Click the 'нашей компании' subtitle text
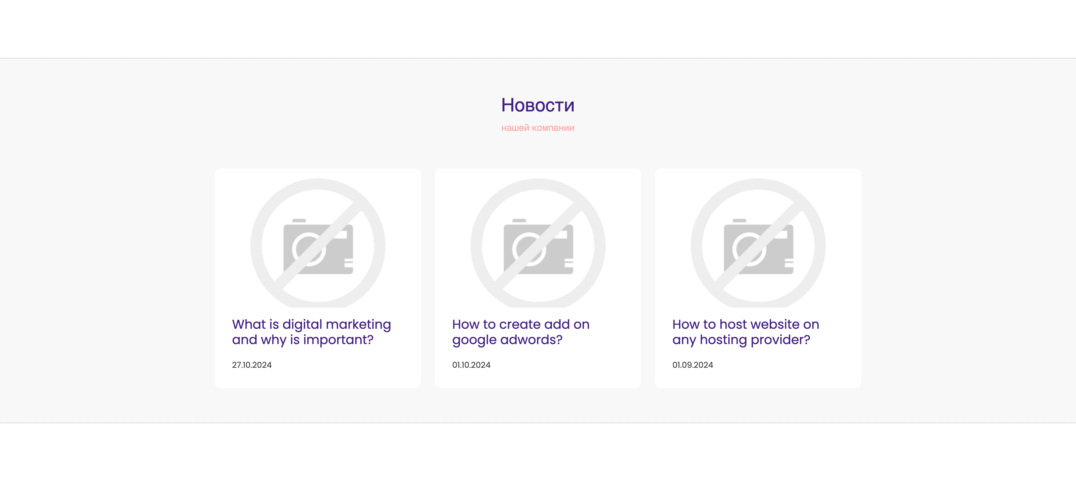 click(x=538, y=128)
